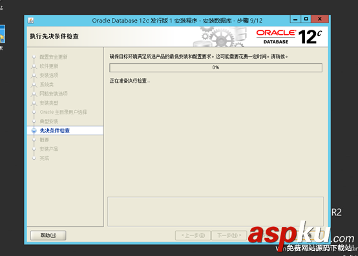Click the 上一步(B) back button
The height and width of the screenshot is (256, 358).
coord(193,235)
